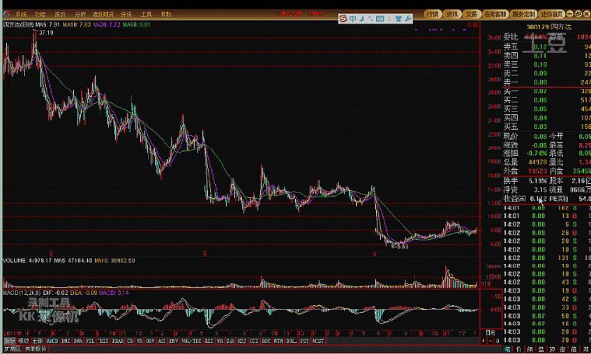Click the 交易 trade button
The height and width of the screenshot is (354, 591).
click(x=471, y=14)
